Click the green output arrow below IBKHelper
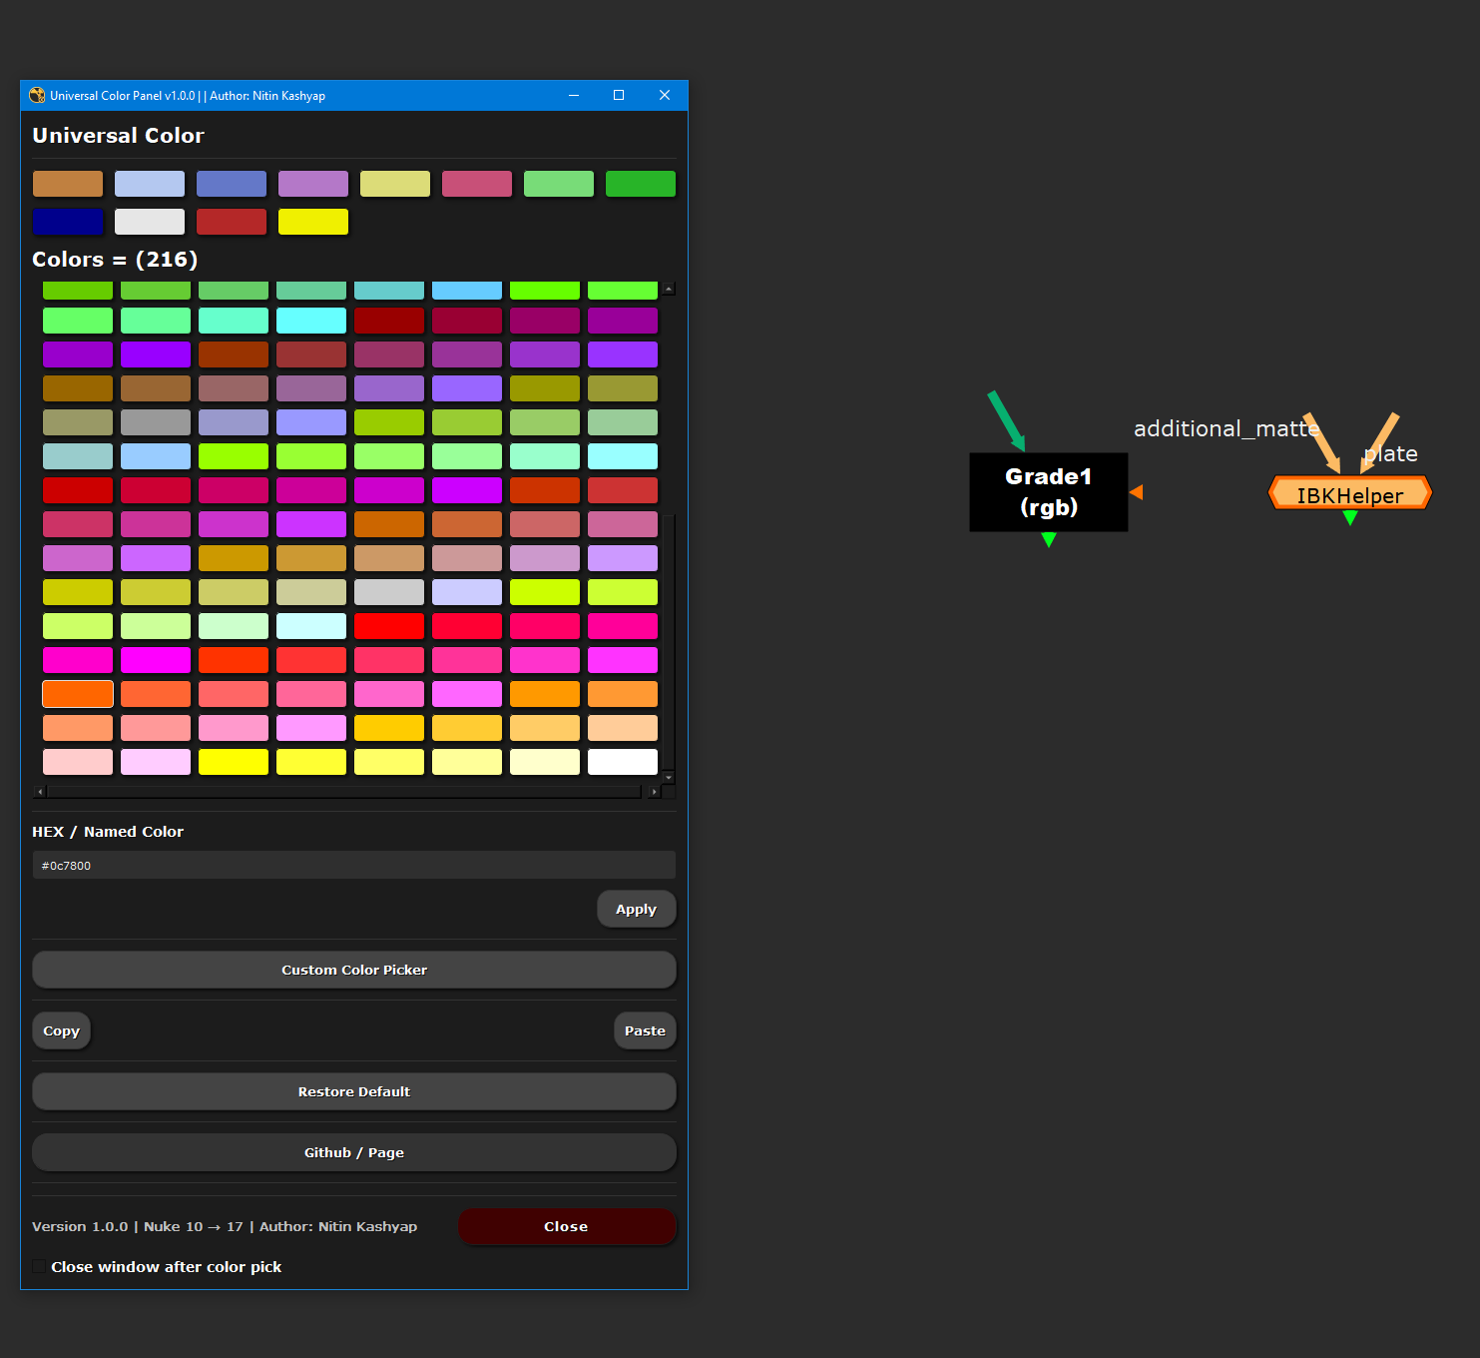 point(1350,518)
